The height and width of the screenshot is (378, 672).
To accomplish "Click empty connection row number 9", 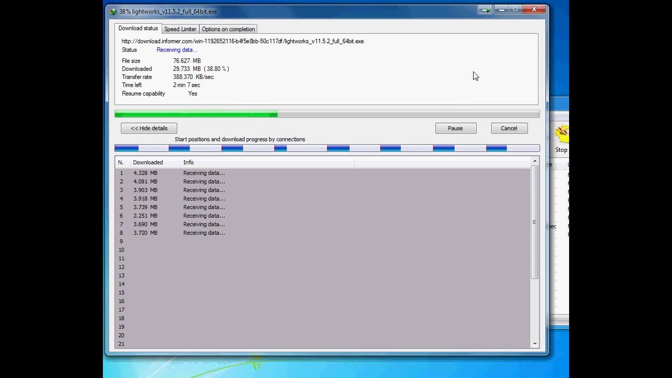I will pos(323,241).
